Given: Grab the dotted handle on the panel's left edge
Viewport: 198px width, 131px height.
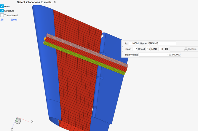Looking at the screenshot, I should [x=123, y=49].
